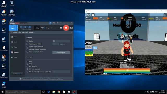Viewport: 167px width, 94px height.
Task: Open the Roblox menu icon in game window
Action: click(x=88, y=15)
